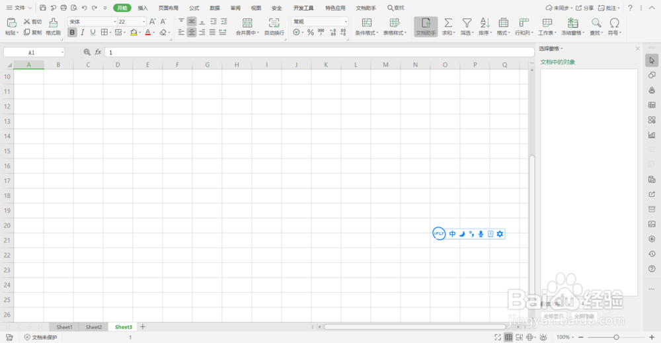
Task: Click the Symbol (符号) omega icon
Action: 614,22
